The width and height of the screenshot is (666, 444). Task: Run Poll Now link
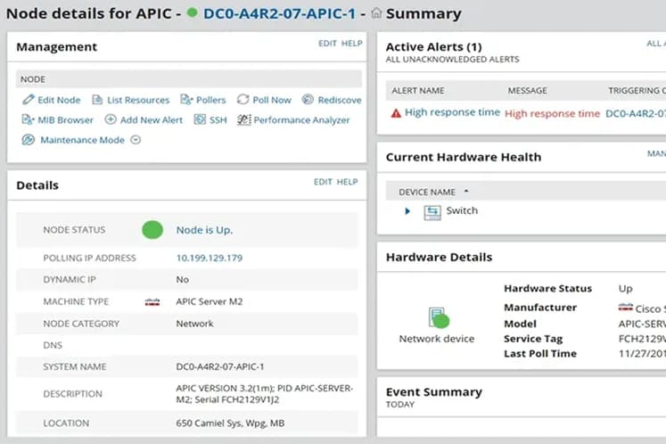pyautogui.click(x=272, y=100)
